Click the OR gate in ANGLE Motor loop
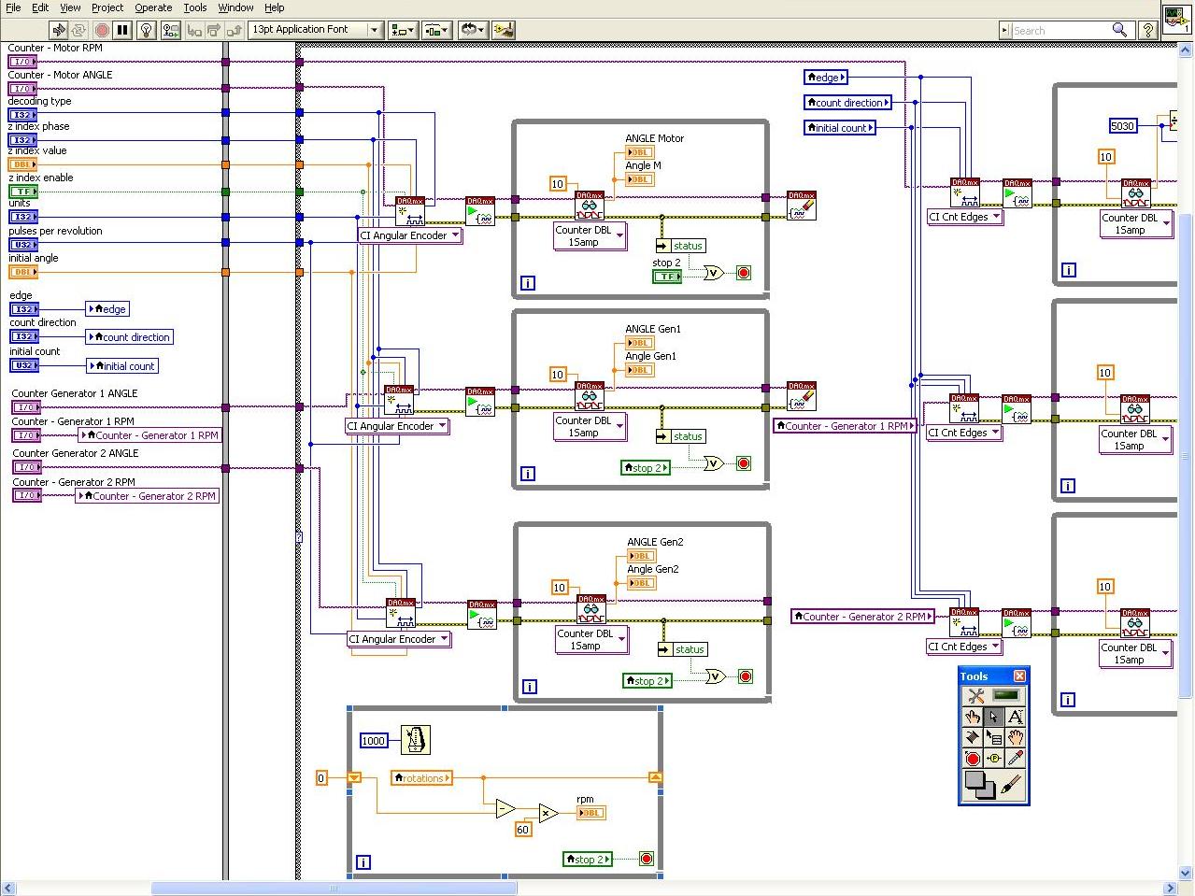Screen dimensions: 1195x896 (714, 273)
